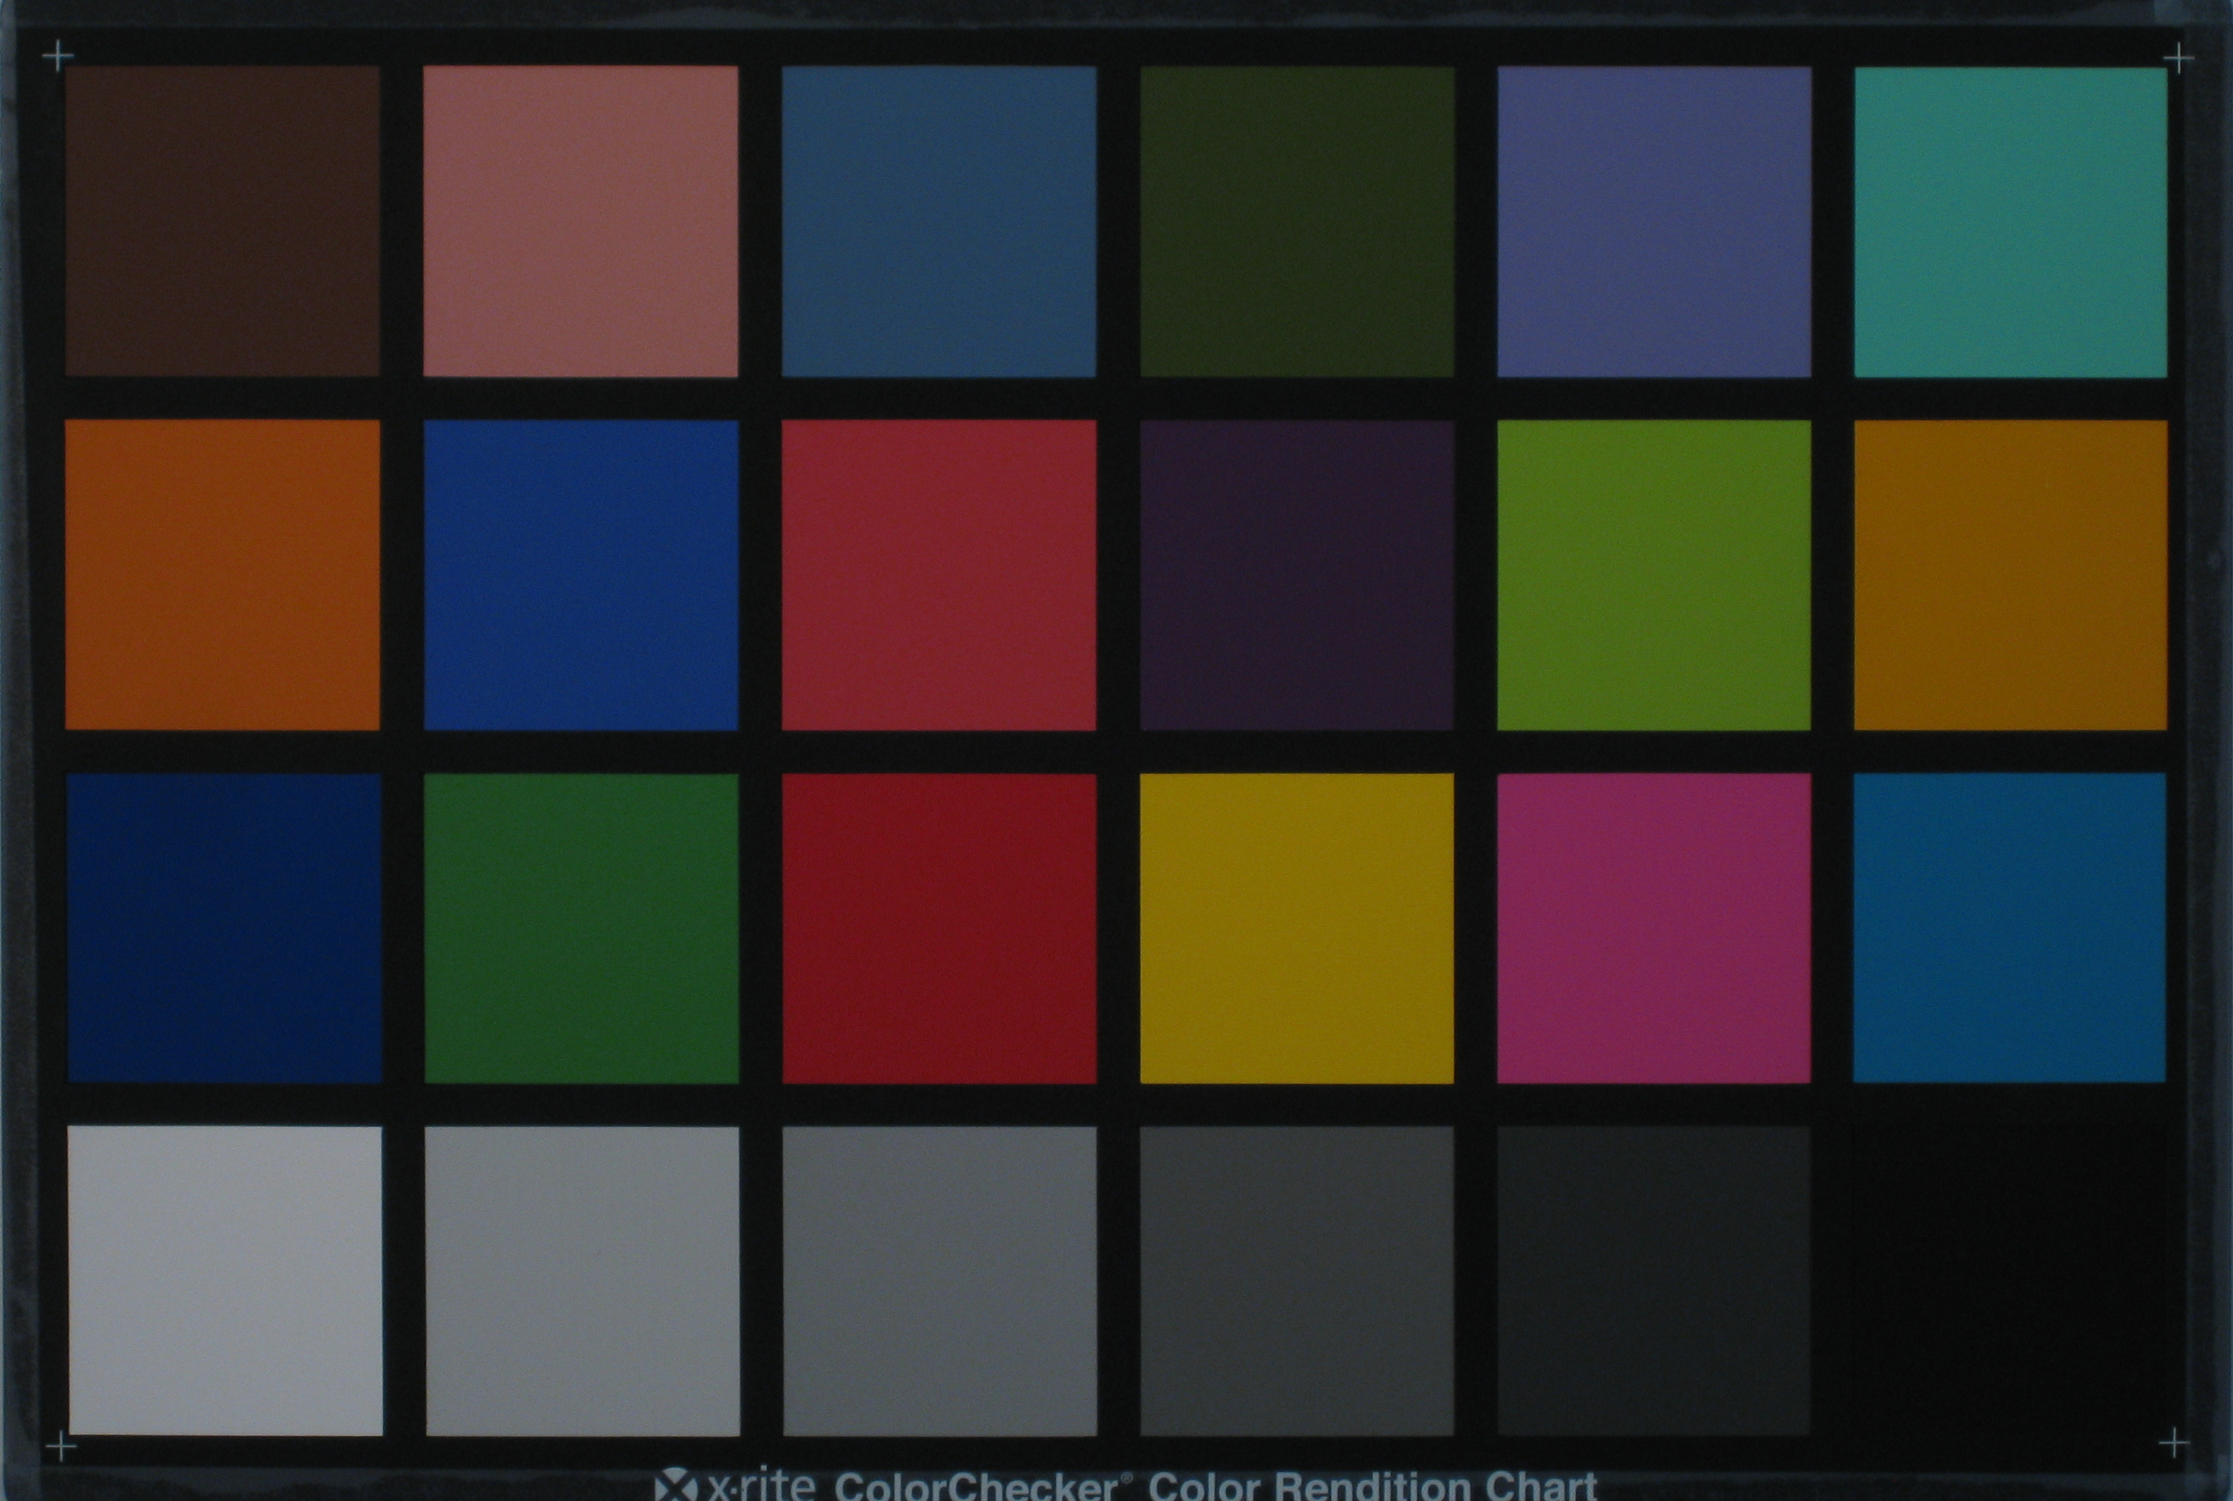
Task: Select the black grayscale patch
Action: (2009, 1281)
